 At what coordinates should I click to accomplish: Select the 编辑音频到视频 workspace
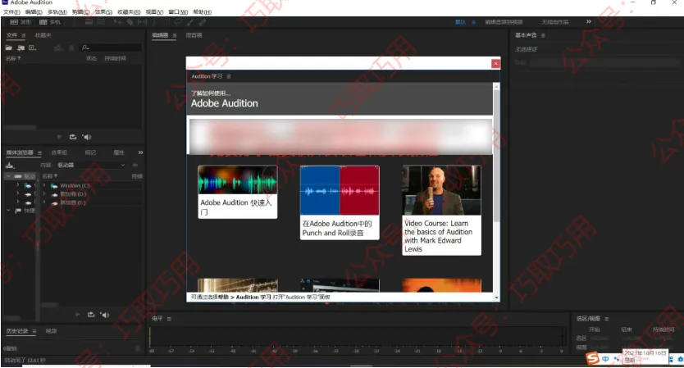pyautogui.click(x=504, y=22)
